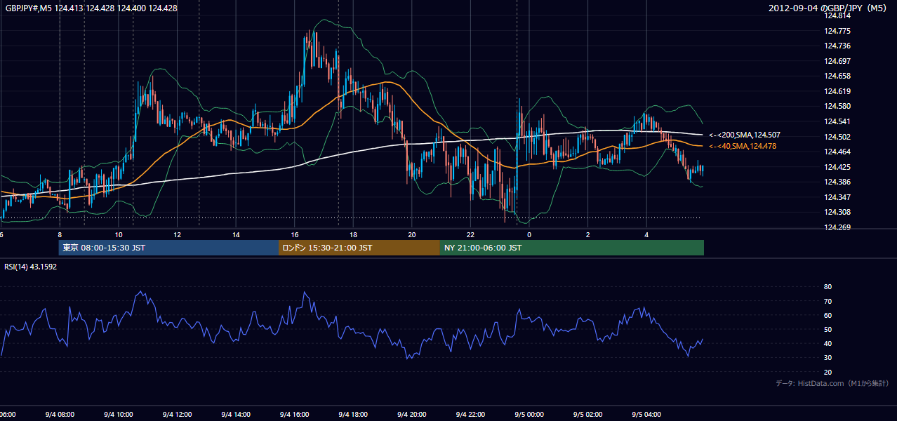Screen dimensions: 897x421
Task: Click price axis value 124.425
Action: pyautogui.click(x=838, y=167)
